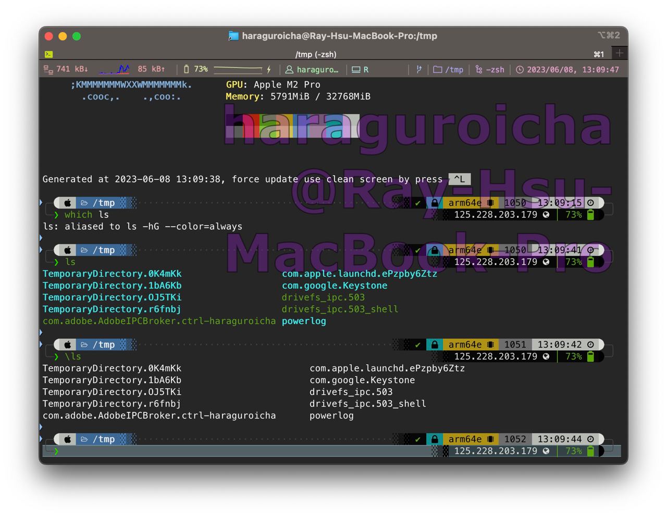Click the job icon beside -zsh in status bar

(479, 69)
